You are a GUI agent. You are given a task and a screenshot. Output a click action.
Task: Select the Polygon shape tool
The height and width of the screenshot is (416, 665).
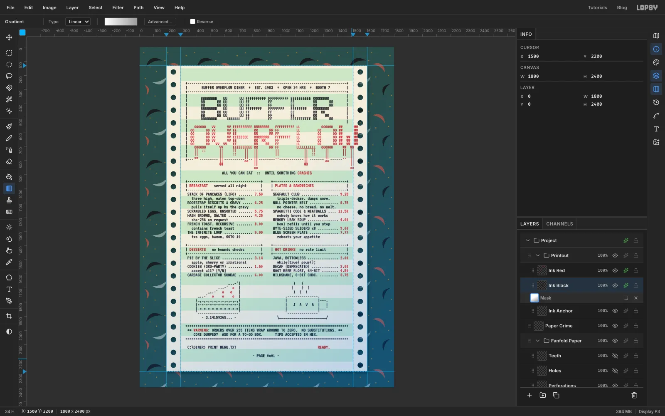click(x=9, y=277)
